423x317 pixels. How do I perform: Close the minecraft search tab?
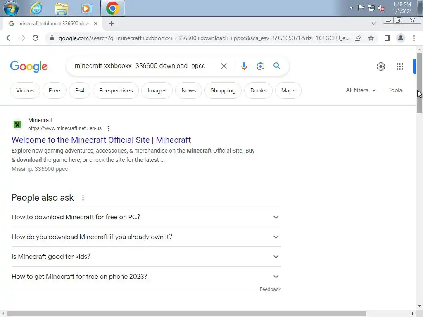[96, 24]
